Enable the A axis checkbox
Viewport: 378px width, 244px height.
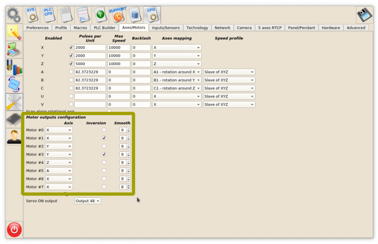(x=71, y=72)
